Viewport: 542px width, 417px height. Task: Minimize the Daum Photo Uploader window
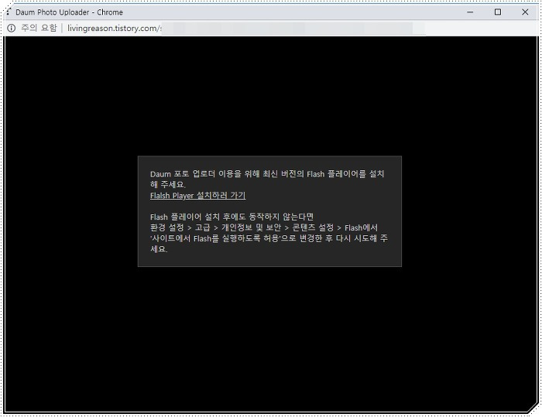pos(470,12)
